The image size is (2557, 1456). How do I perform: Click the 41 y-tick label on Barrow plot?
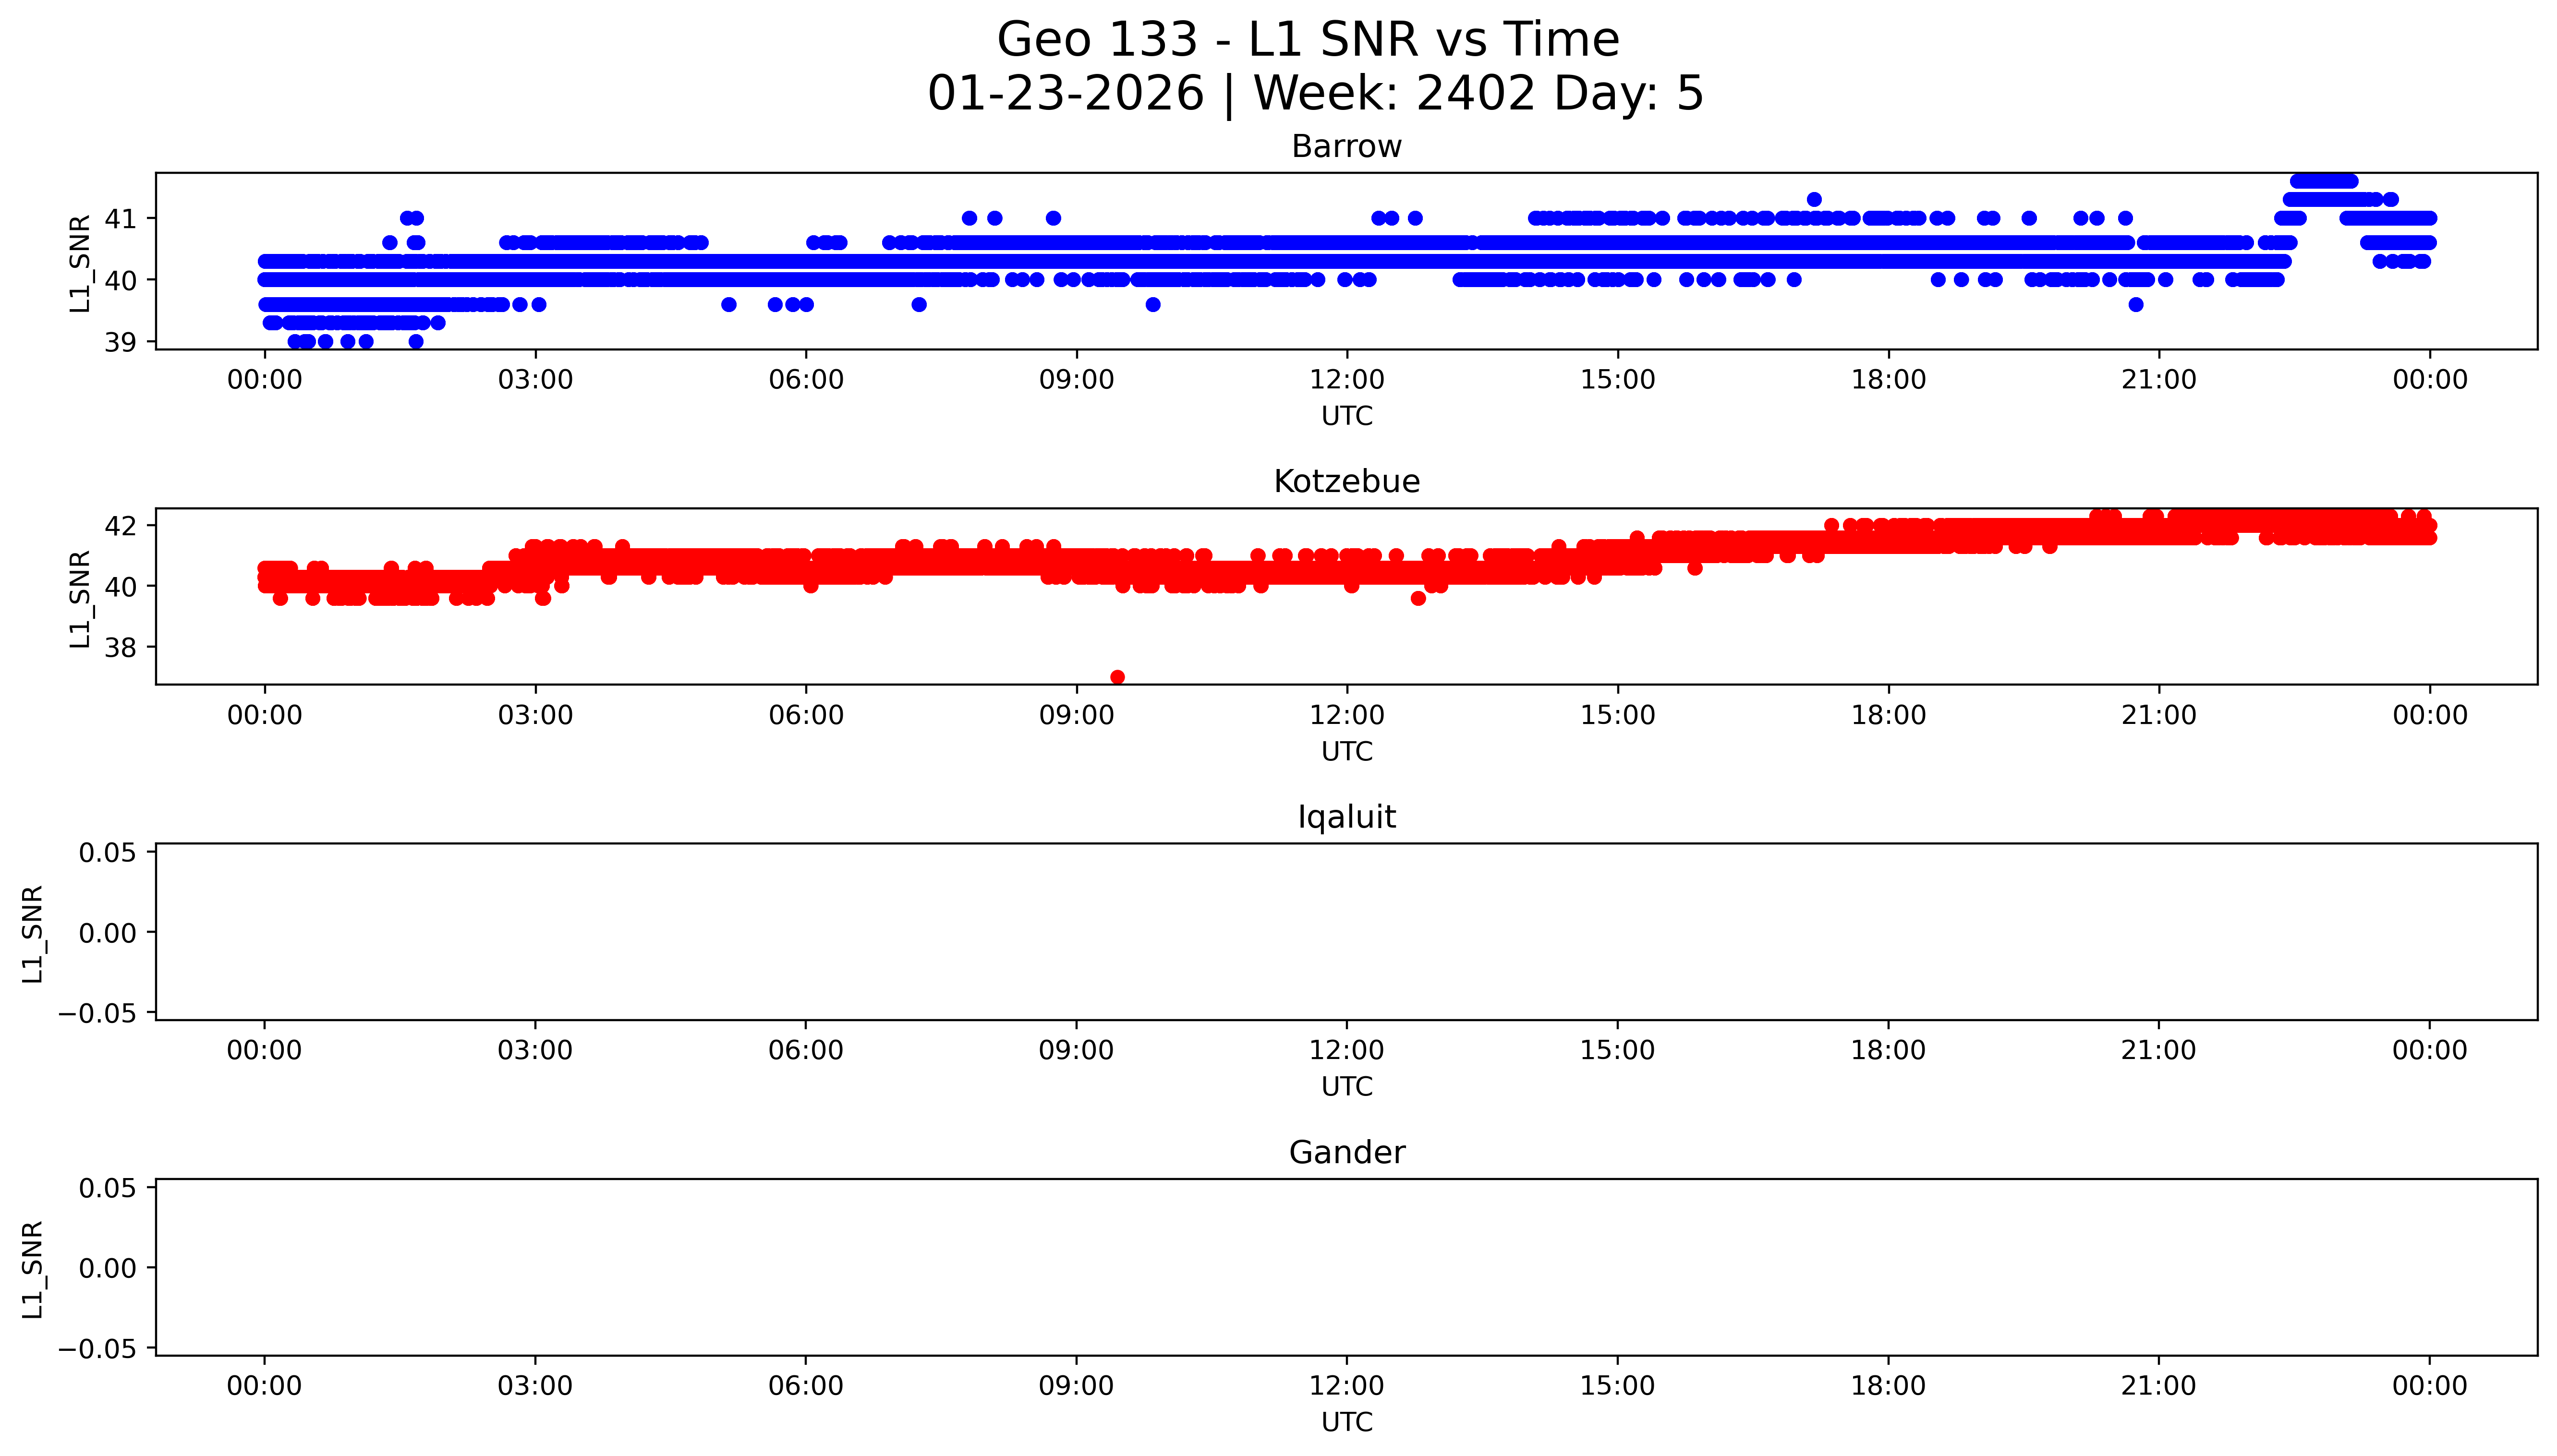(121, 218)
